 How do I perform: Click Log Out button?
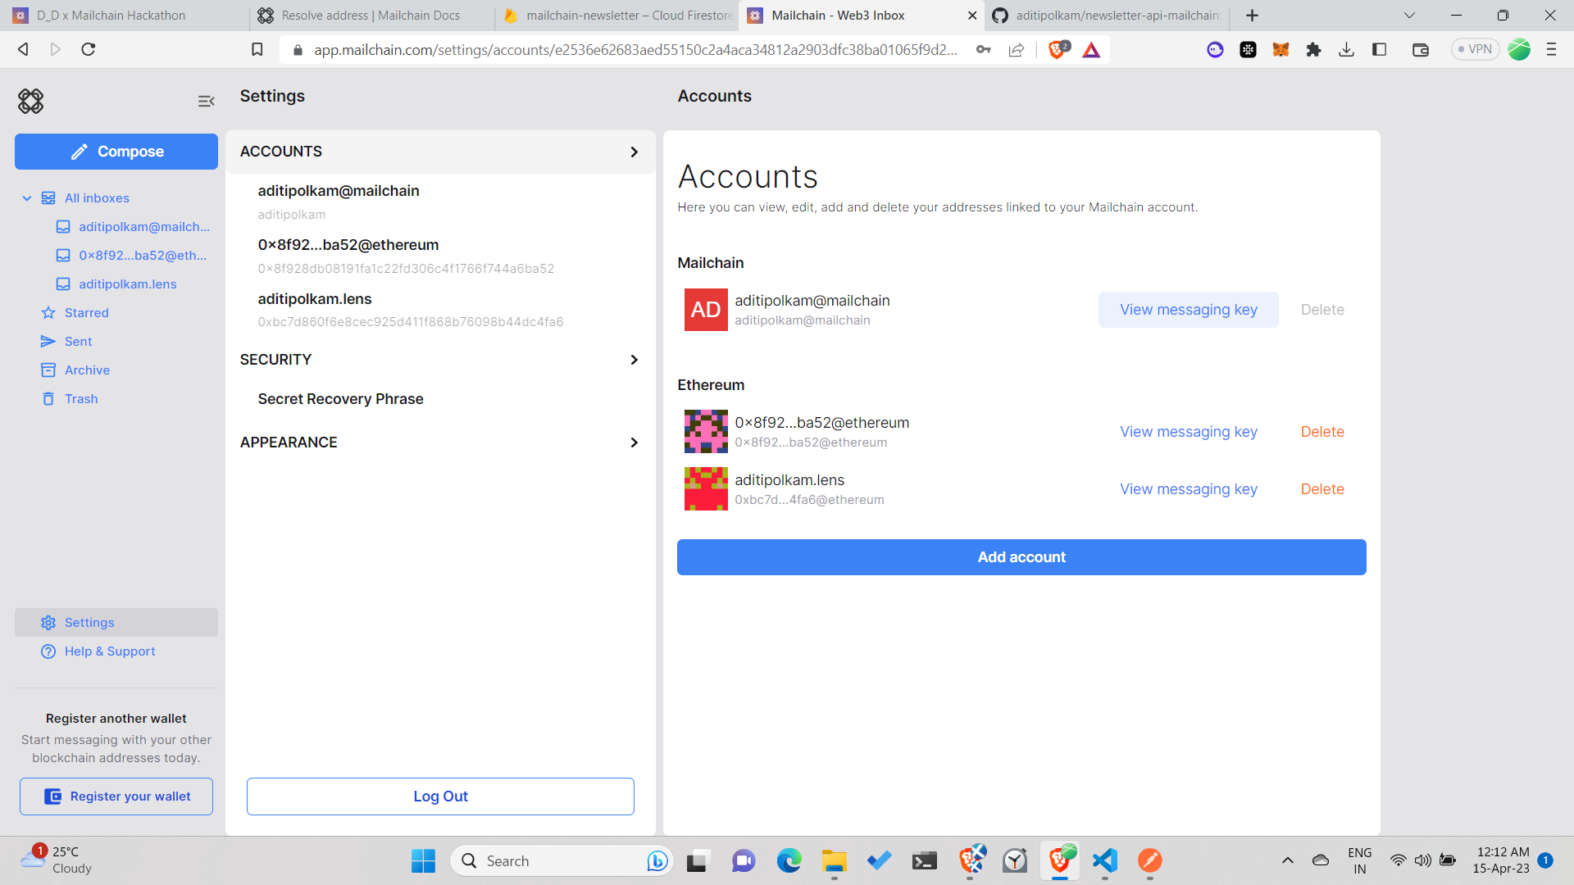(441, 796)
